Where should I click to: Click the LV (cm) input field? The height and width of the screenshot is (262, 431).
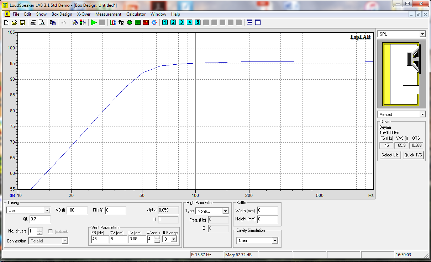tap(137, 239)
